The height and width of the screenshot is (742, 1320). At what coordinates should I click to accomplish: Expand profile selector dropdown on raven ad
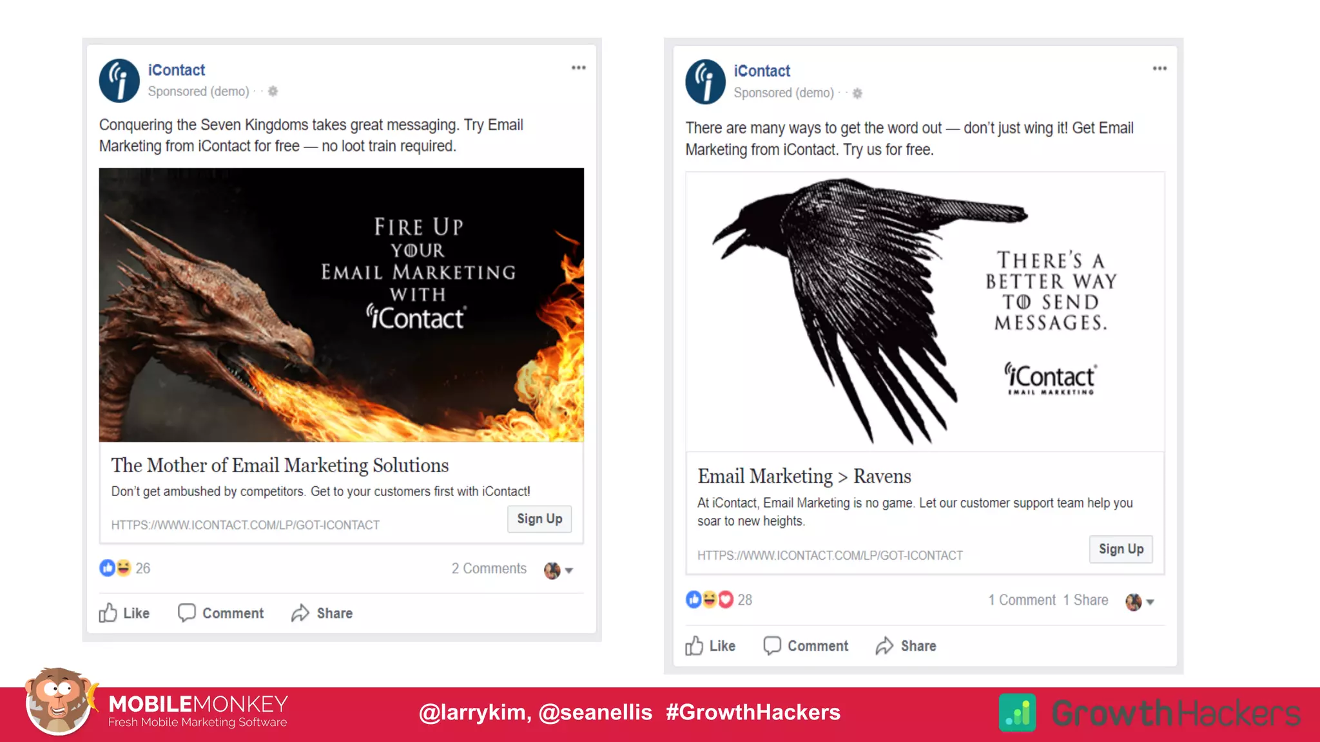click(x=1140, y=602)
